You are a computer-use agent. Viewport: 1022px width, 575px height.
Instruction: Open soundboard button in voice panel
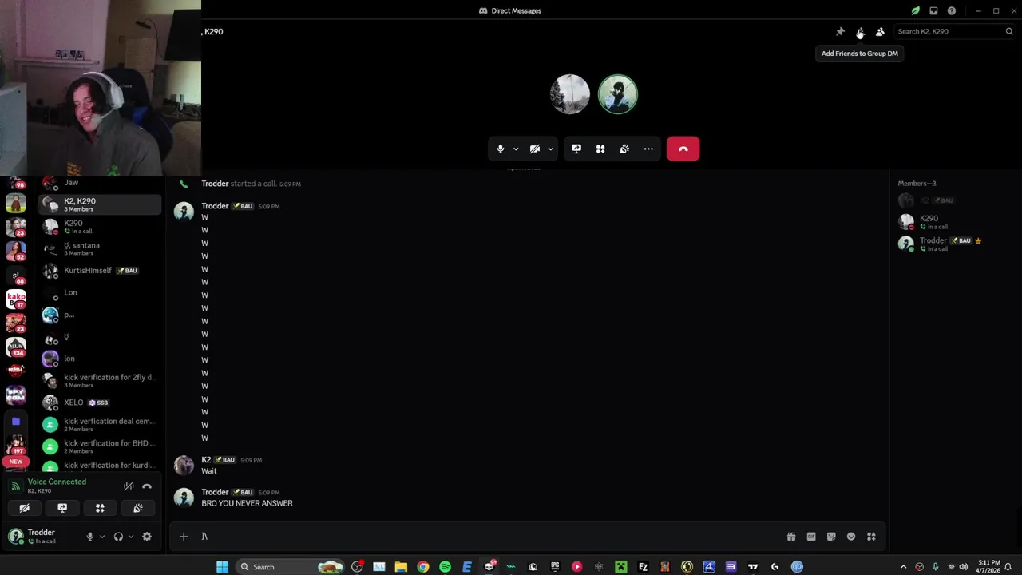pos(138,508)
